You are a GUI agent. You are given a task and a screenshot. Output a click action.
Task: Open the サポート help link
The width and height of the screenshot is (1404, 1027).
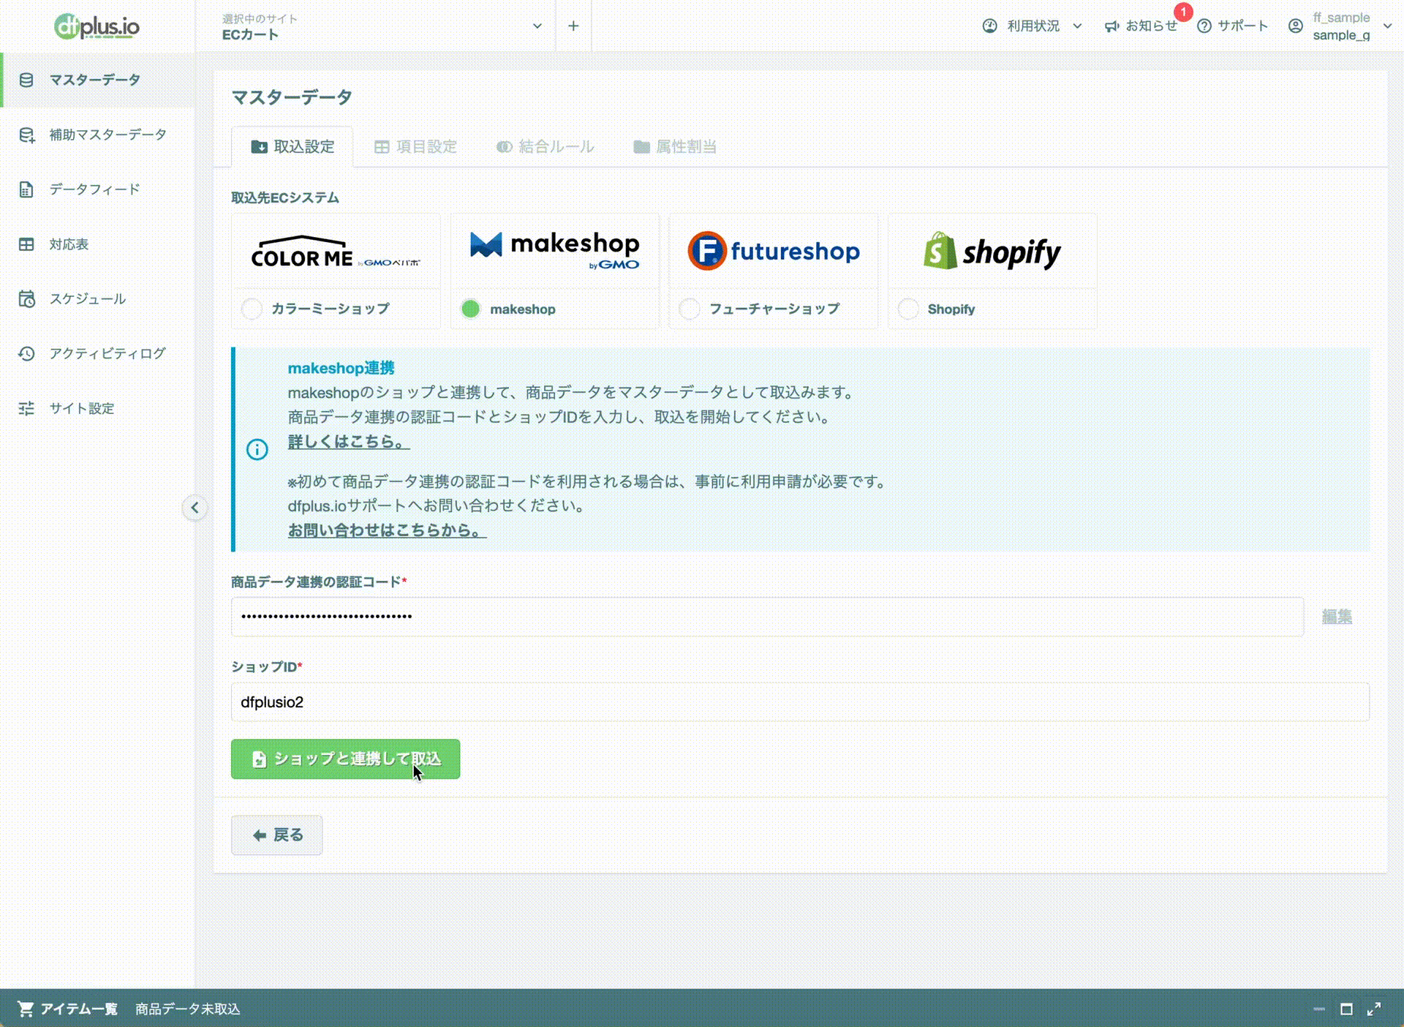(1233, 26)
